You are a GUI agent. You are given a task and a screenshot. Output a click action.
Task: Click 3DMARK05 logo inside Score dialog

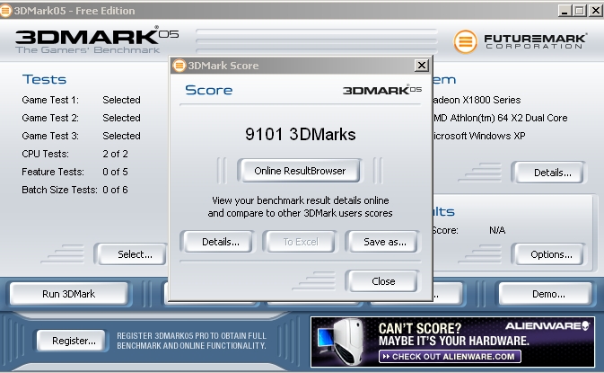click(382, 90)
